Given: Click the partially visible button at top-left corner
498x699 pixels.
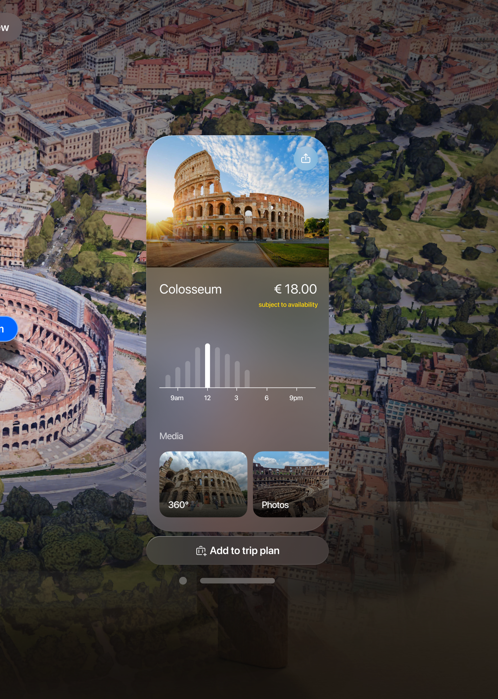Looking at the screenshot, I should (x=9, y=28).
